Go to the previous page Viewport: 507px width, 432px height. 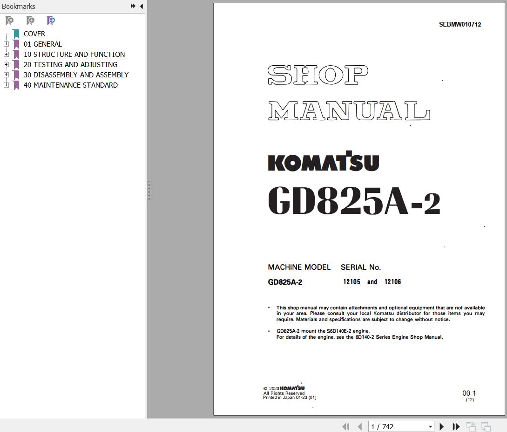pos(360,426)
